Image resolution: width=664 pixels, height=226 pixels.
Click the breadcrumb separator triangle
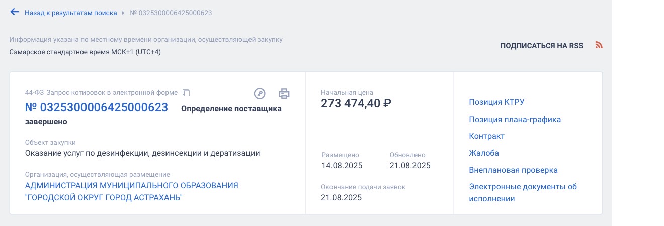(122, 13)
